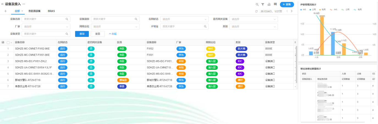Open the 在网状态 dropdown
The width and height of the screenshot is (378, 124).
184,19
